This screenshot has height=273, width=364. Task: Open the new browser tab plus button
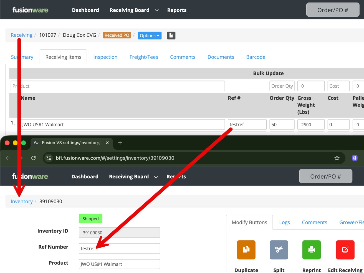tap(120, 143)
